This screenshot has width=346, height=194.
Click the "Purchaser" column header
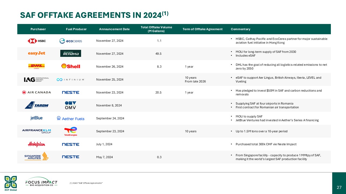pos(38,29)
